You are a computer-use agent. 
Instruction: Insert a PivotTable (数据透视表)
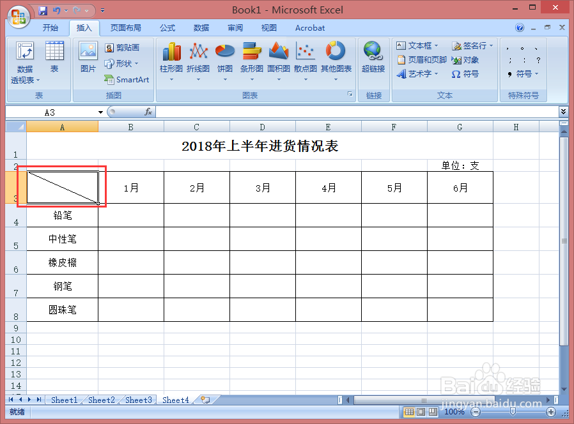point(25,63)
